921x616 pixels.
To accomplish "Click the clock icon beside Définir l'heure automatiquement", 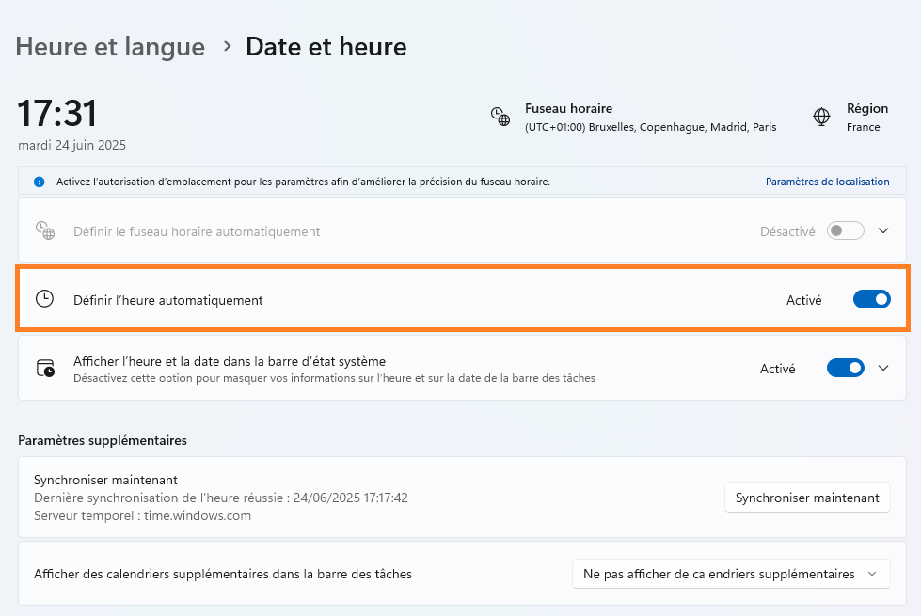I will tap(44, 299).
